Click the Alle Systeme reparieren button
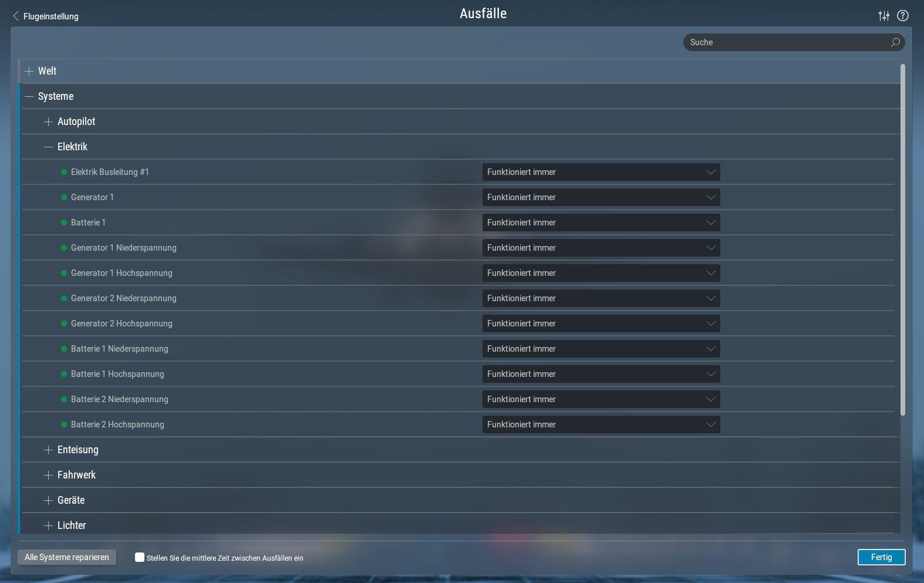 click(x=67, y=557)
